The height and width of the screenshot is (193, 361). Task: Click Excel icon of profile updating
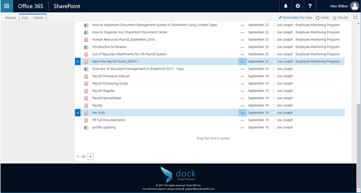point(86,127)
